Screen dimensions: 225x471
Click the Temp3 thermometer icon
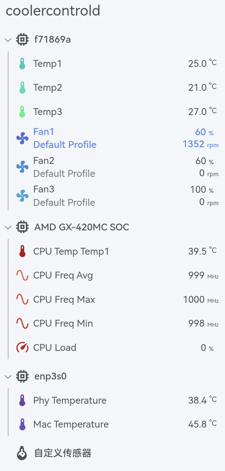click(x=22, y=111)
